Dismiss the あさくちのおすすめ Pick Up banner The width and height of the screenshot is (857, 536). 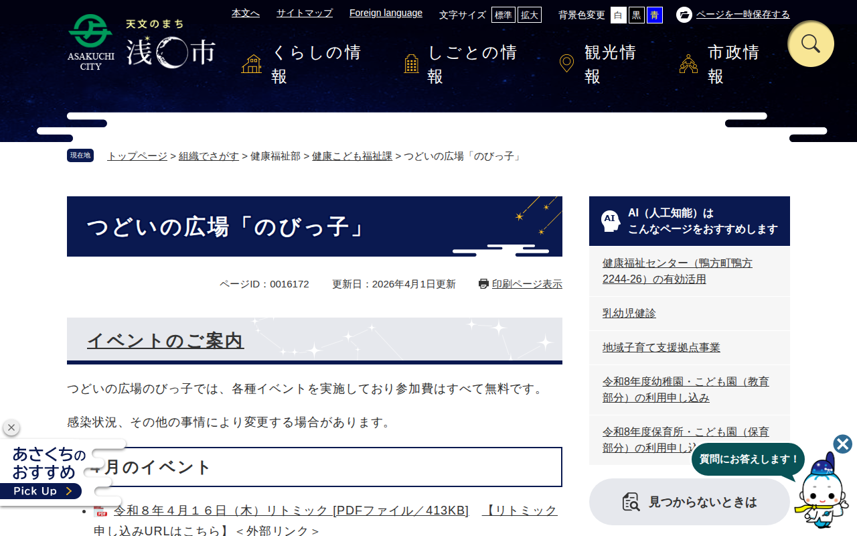click(x=11, y=427)
